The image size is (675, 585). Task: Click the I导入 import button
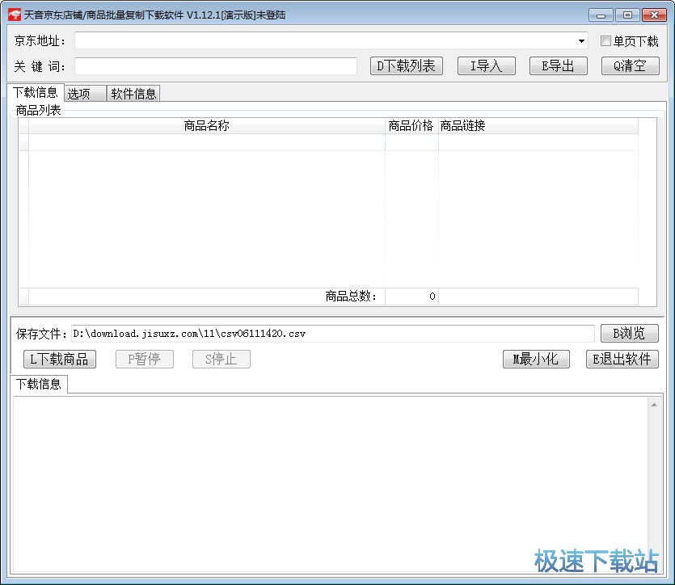[486, 66]
